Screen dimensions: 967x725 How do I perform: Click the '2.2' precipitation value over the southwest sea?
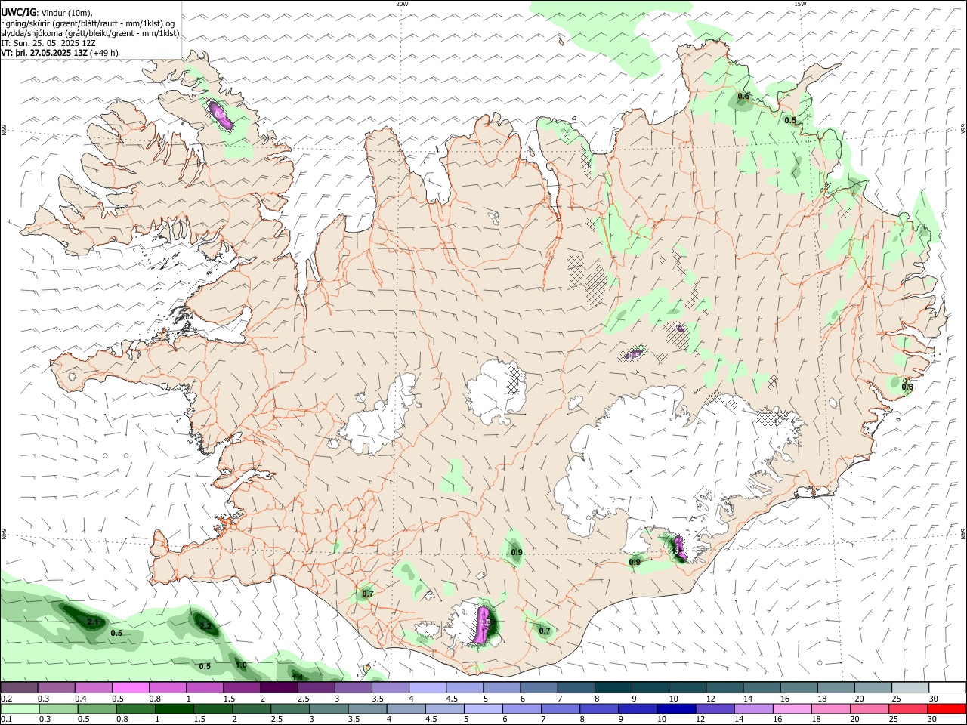(x=205, y=626)
